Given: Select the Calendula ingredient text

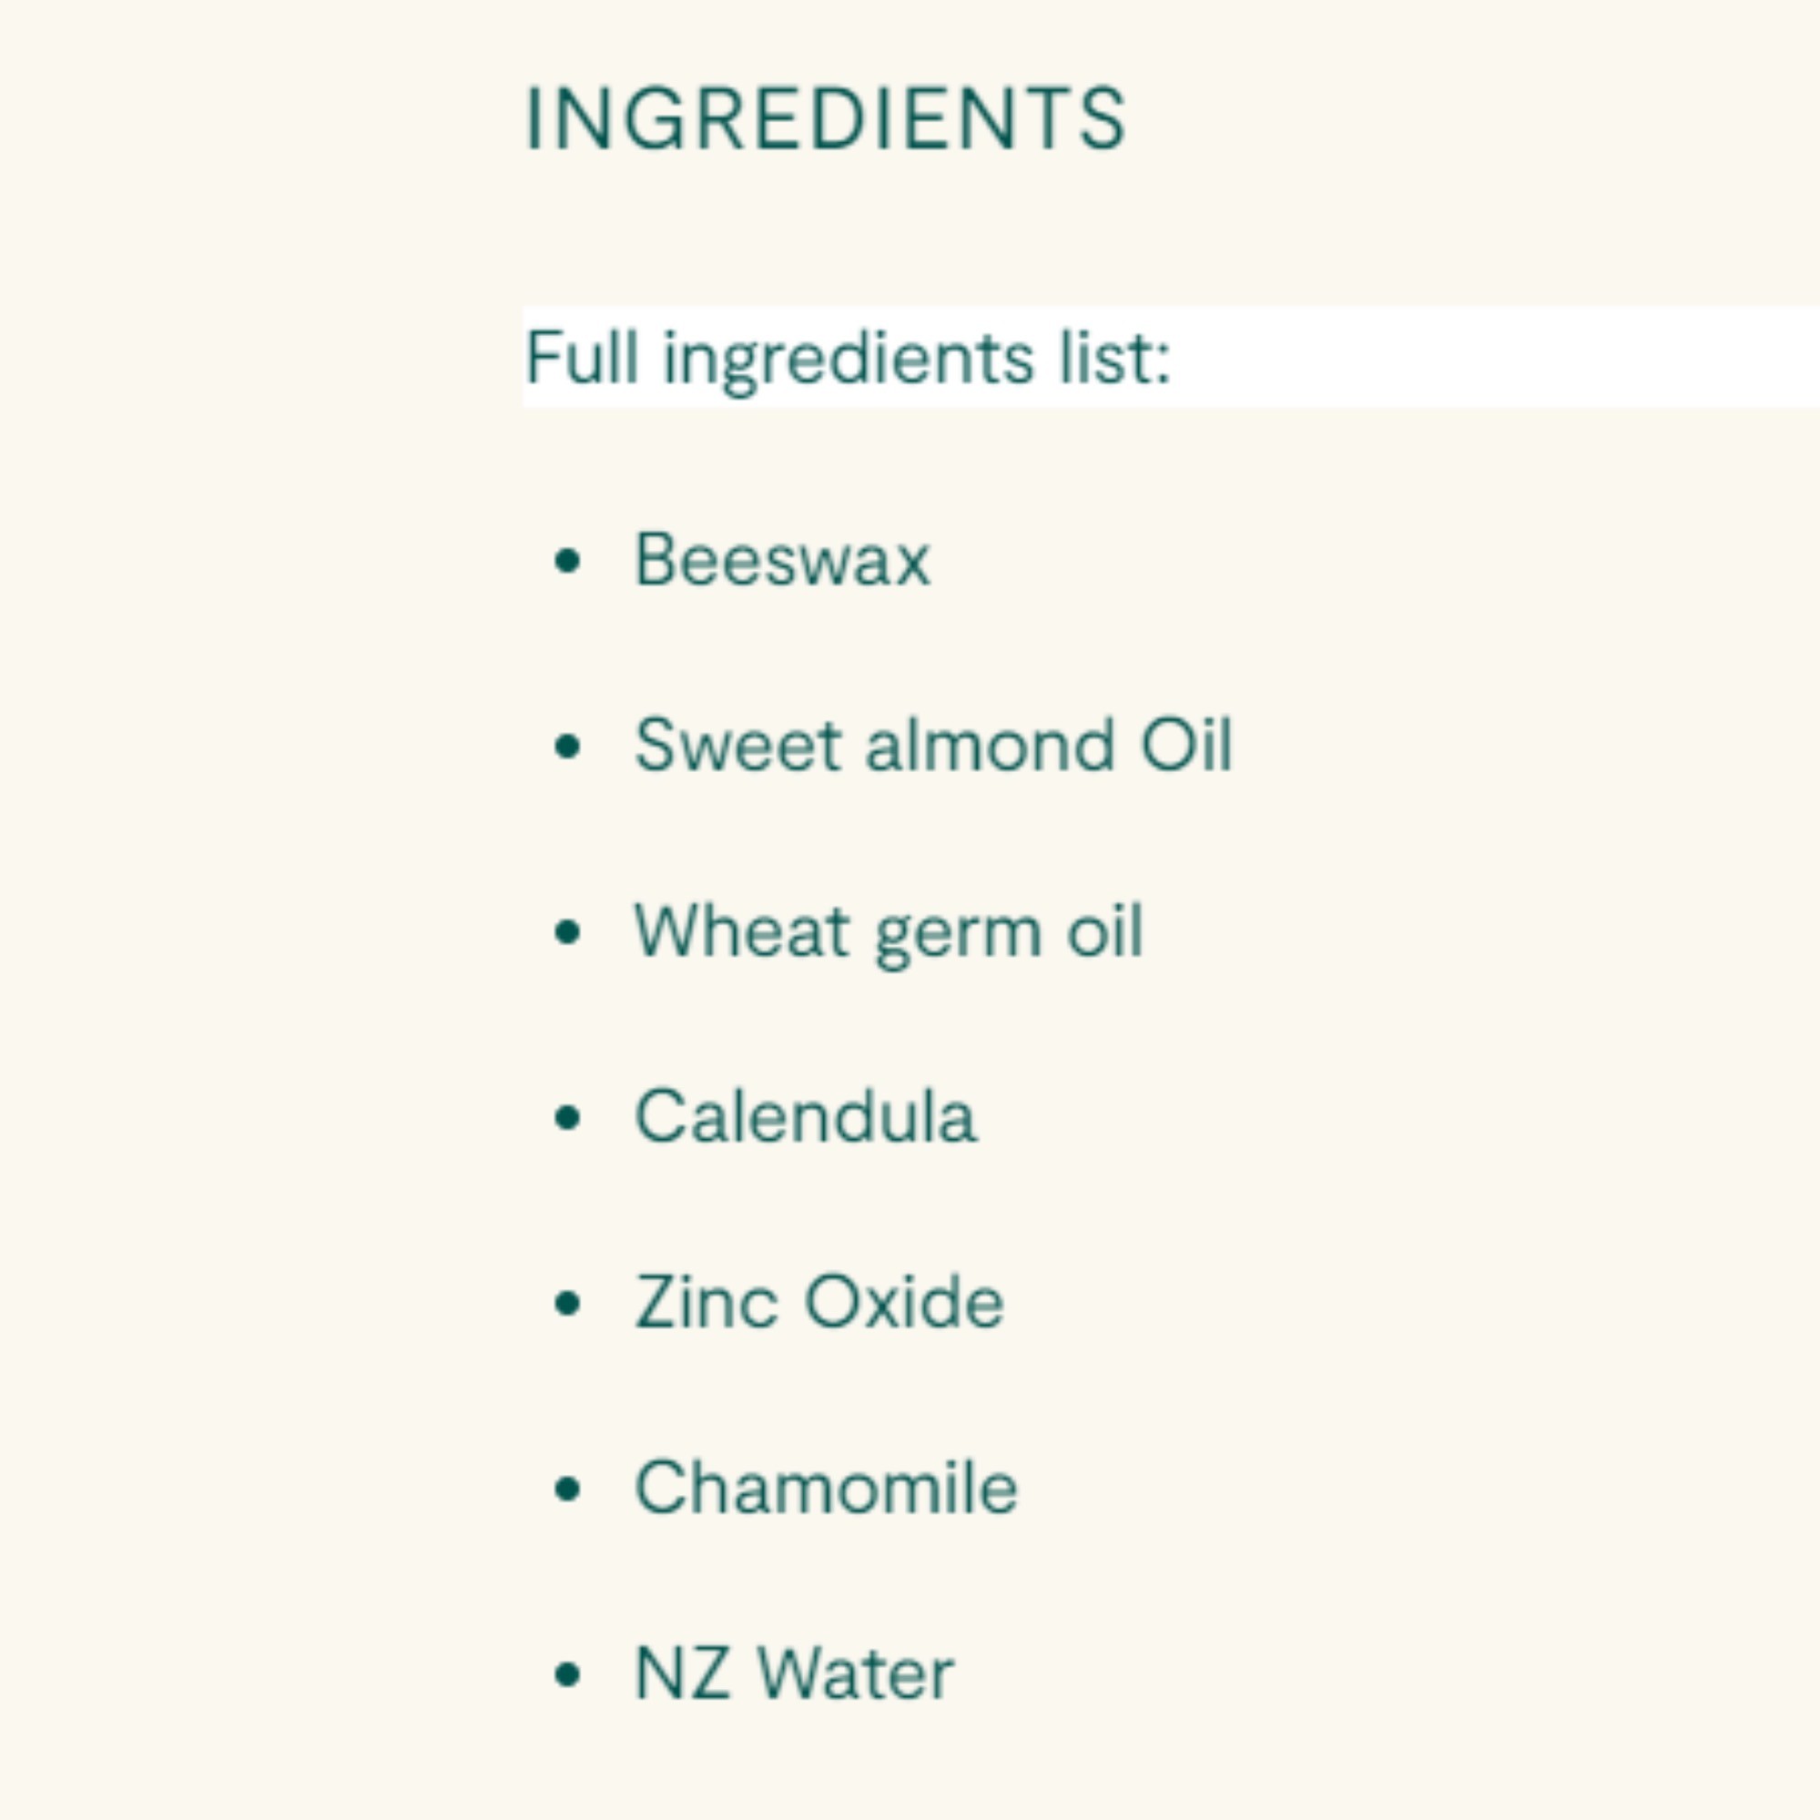Looking at the screenshot, I should (806, 1116).
